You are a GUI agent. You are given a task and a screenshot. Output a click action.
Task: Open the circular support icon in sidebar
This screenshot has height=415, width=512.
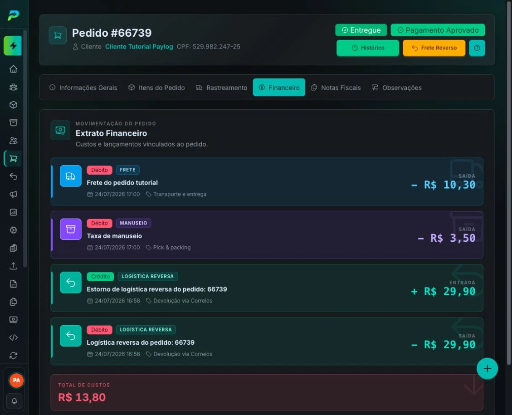[14, 230]
